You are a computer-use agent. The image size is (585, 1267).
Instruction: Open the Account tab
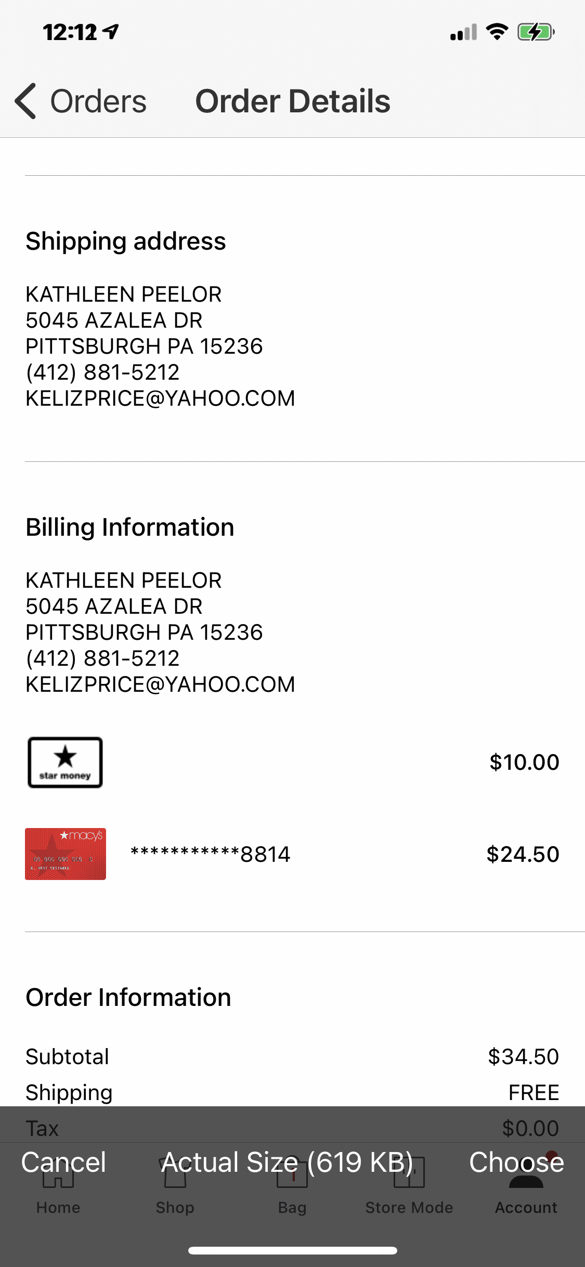pos(526,1207)
